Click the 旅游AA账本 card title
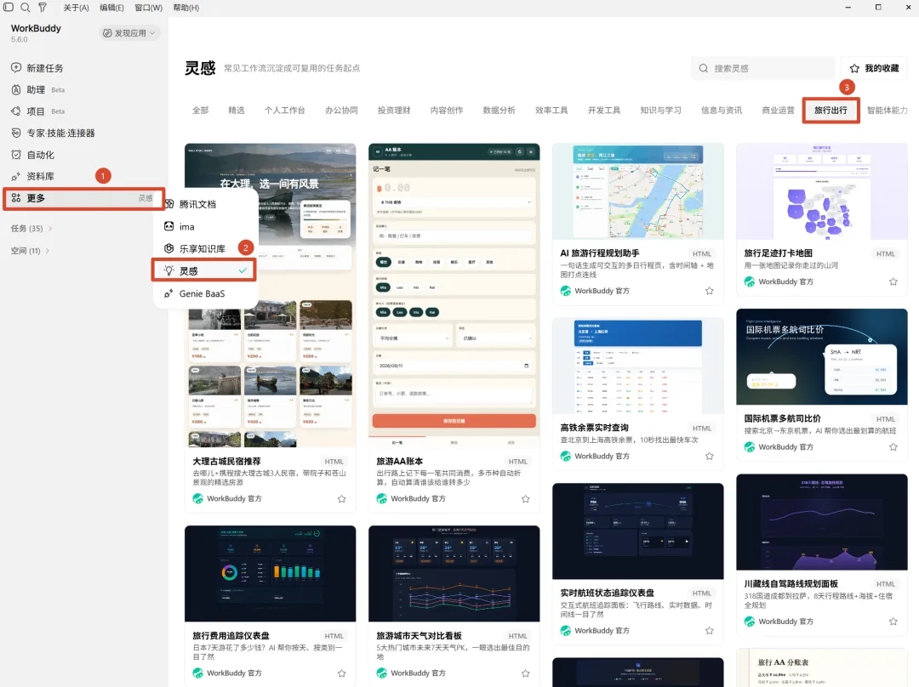The height and width of the screenshot is (687, 919). coord(400,462)
